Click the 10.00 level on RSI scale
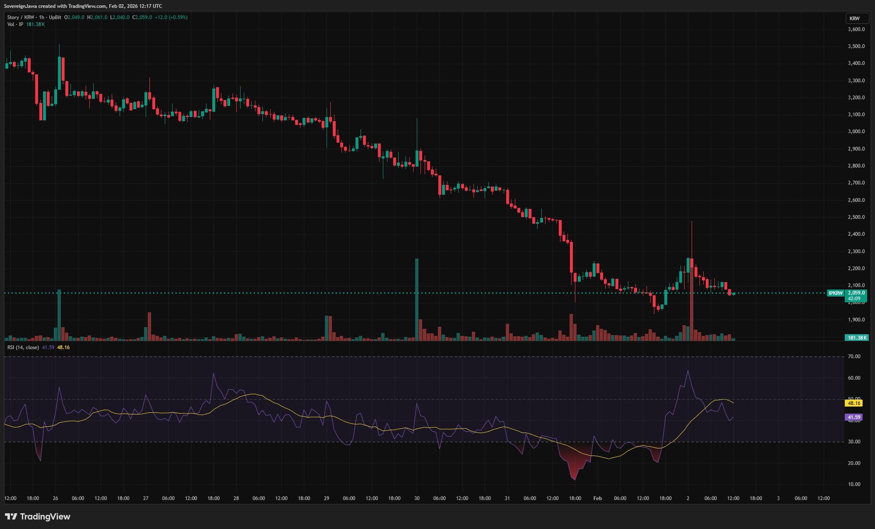This screenshot has width=875, height=529. (x=854, y=484)
